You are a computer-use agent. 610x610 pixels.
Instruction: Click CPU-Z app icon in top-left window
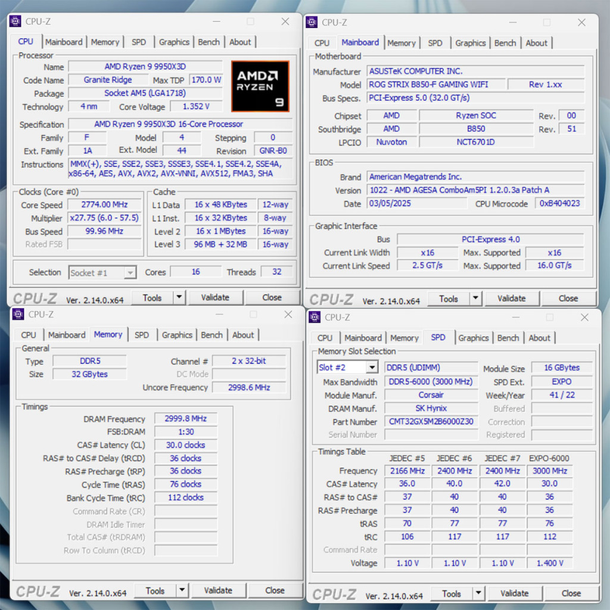(15, 21)
